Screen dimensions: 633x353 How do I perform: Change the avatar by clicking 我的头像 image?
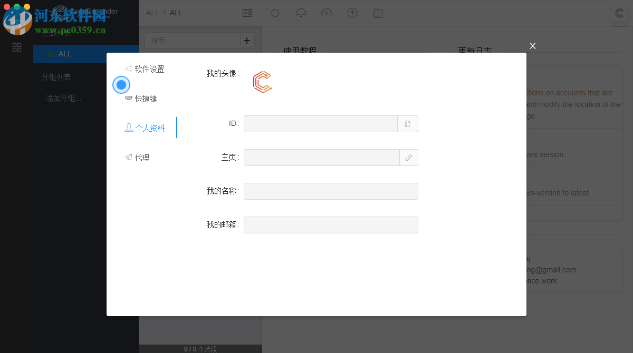pyautogui.click(x=262, y=82)
